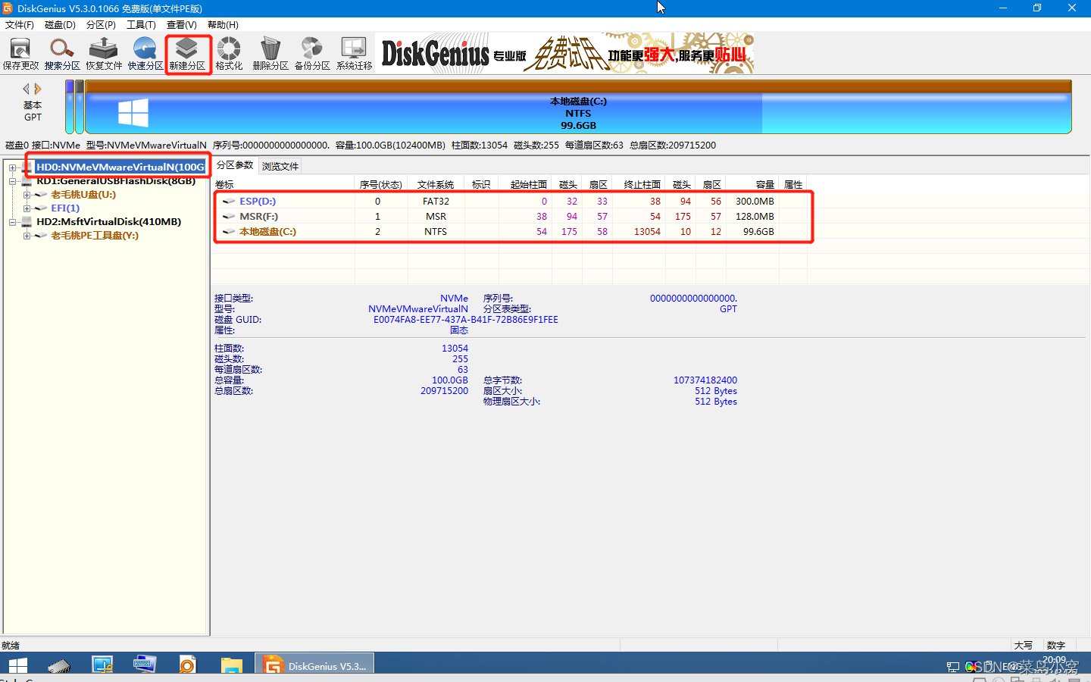This screenshot has width=1091, height=682.
Task: Switch to the 分区参数 tab
Action: pyautogui.click(x=235, y=165)
